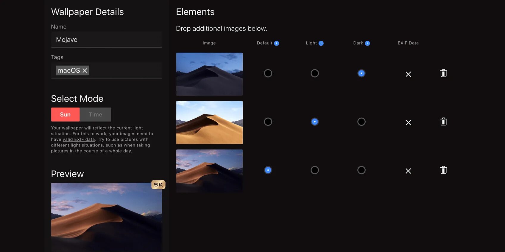505x252 pixels.
Task: Click the Dark column header label
Action: 358,43
